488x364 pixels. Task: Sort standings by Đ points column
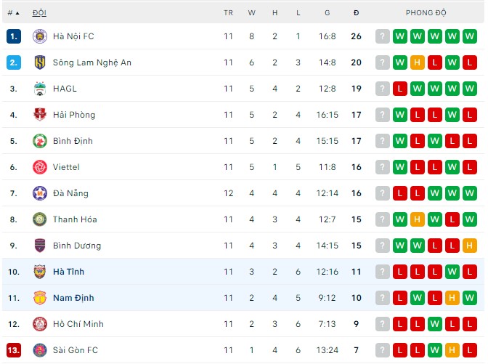[356, 13]
